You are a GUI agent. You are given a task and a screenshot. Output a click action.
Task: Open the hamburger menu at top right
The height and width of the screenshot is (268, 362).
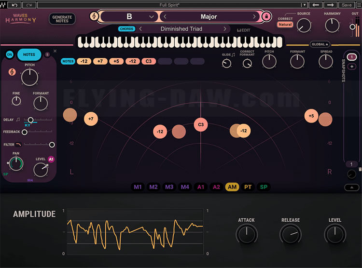(x=359, y=5)
